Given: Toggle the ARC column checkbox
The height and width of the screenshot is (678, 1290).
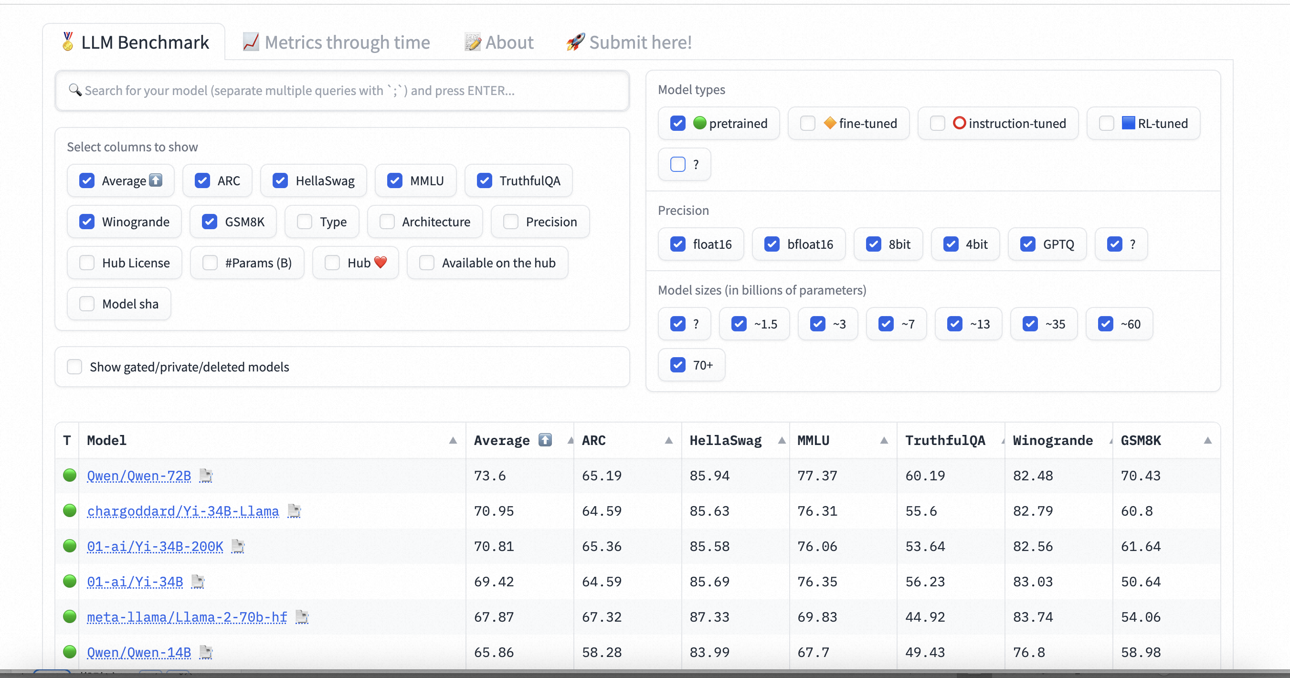Looking at the screenshot, I should tap(202, 181).
